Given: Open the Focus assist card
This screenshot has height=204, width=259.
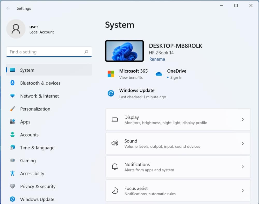Looking at the screenshot, I should pos(178,191).
